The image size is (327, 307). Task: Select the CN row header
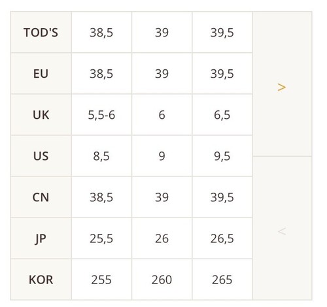click(x=41, y=197)
